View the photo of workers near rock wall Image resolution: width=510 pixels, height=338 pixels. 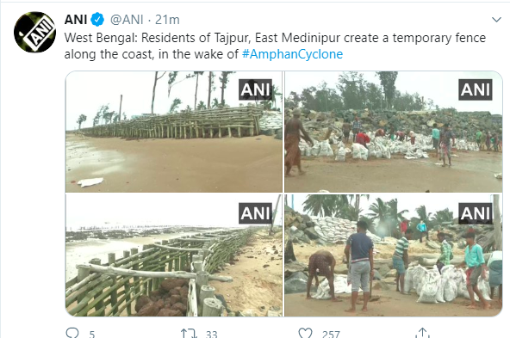(x=394, y=132)
